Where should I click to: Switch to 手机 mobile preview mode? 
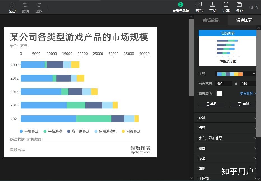212,104
